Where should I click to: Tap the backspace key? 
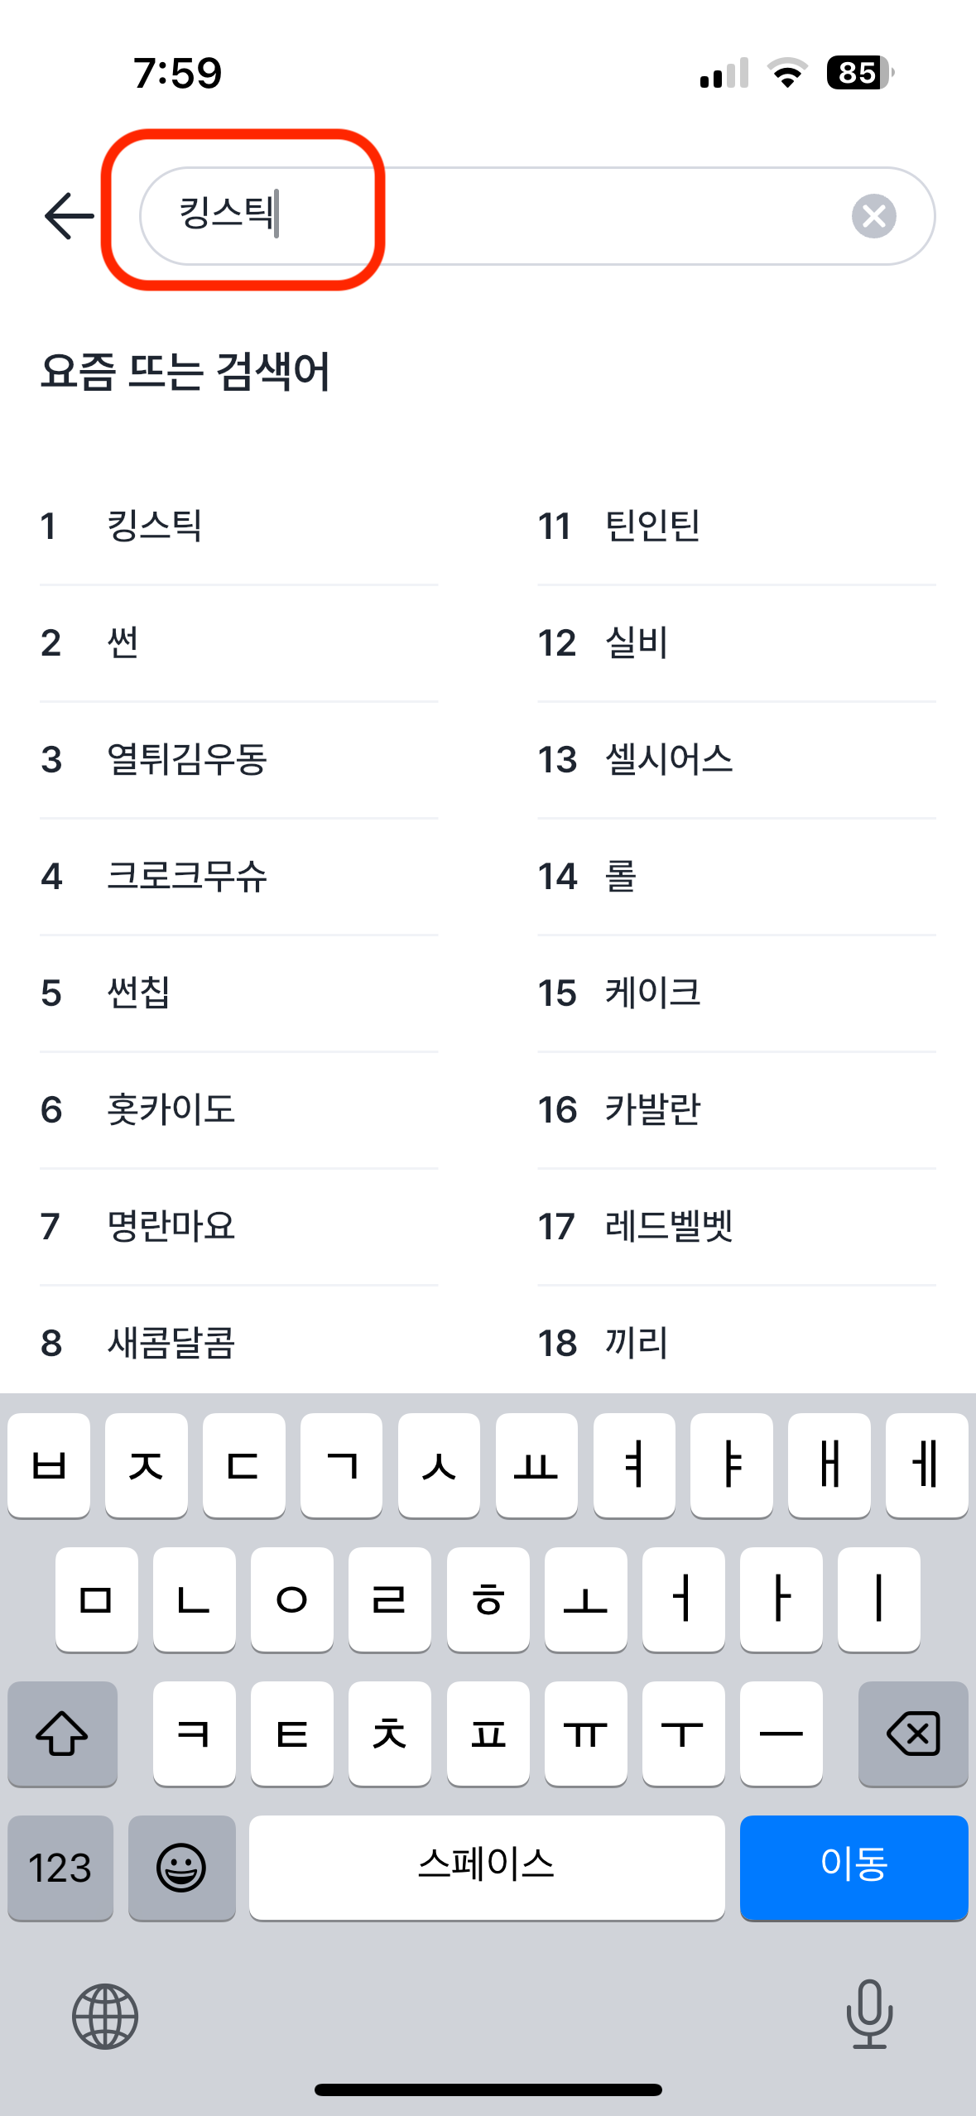[x=911, y=1734]
